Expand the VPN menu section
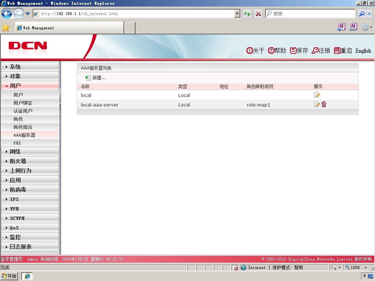This screenshot has height=281, width=375. tap(30, 209)
